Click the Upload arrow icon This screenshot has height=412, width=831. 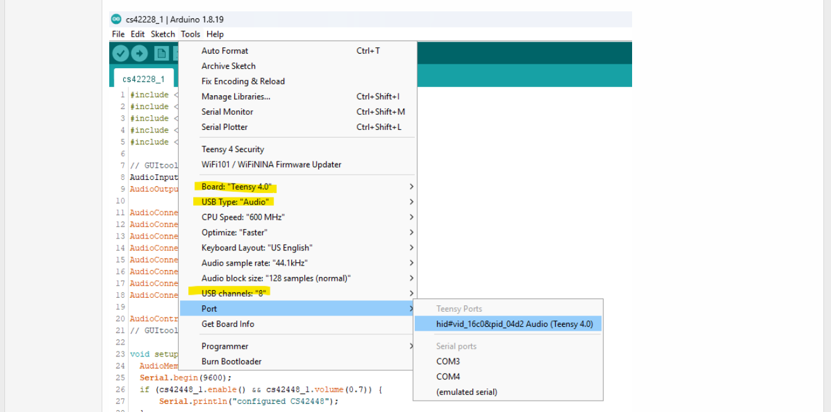coord(139,54)
